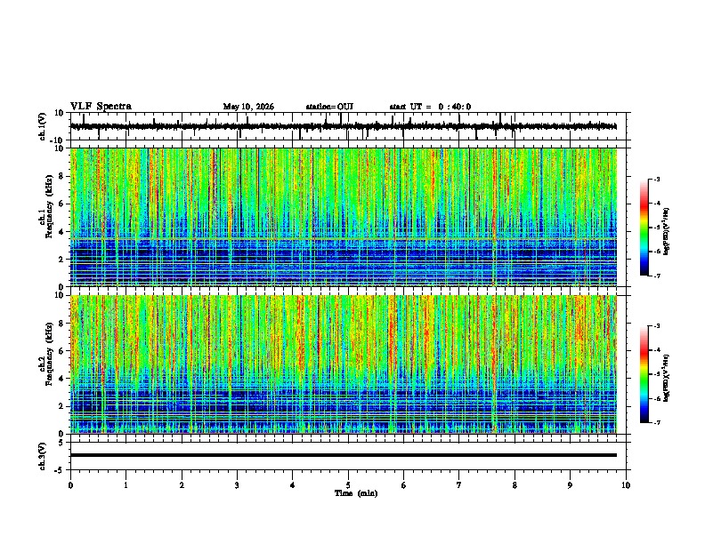Click the start UT time label
This screenshot has width=705, height=544.
430,107
